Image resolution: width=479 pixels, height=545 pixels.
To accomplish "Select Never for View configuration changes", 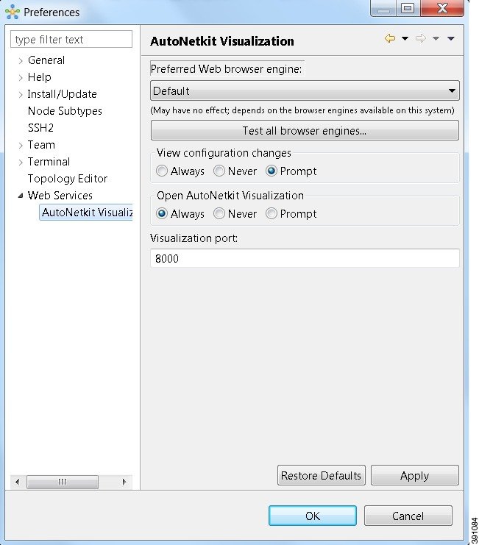I will tap(219, 171).
